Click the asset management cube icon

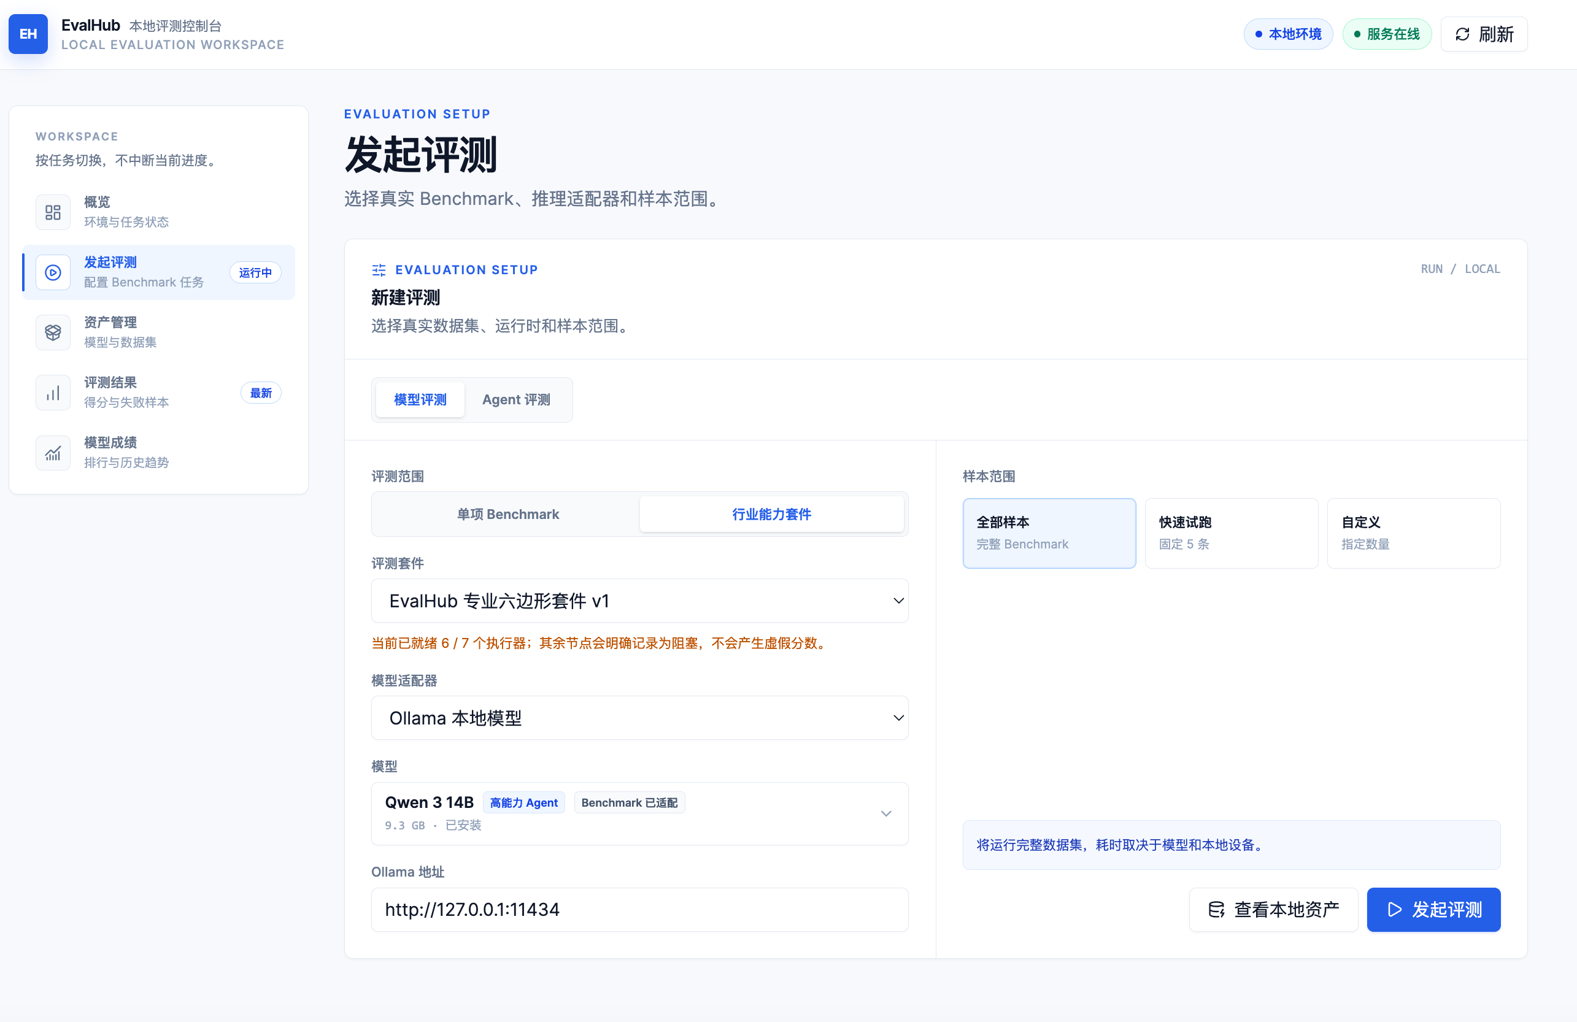click(53, 332)
